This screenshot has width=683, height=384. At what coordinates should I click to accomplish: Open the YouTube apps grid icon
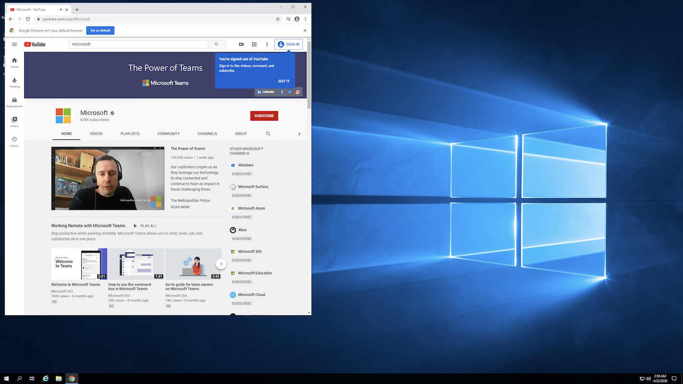(x=254, y=44)
